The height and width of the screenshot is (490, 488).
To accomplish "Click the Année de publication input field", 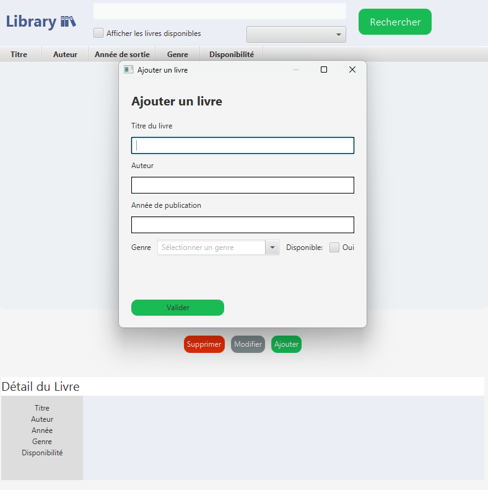I will tap(243, 225).
